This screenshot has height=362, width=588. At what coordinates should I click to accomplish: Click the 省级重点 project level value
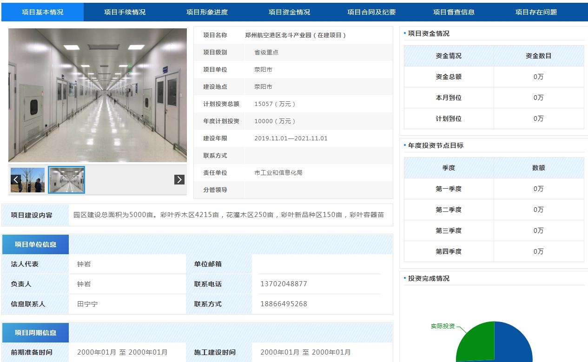pyautogui.click(x=266, y=53)
